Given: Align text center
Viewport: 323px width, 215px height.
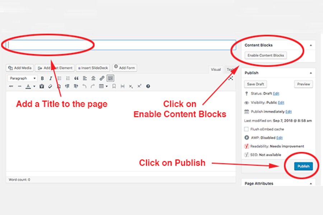Looking at the screenshot, I should coord(93,78).
